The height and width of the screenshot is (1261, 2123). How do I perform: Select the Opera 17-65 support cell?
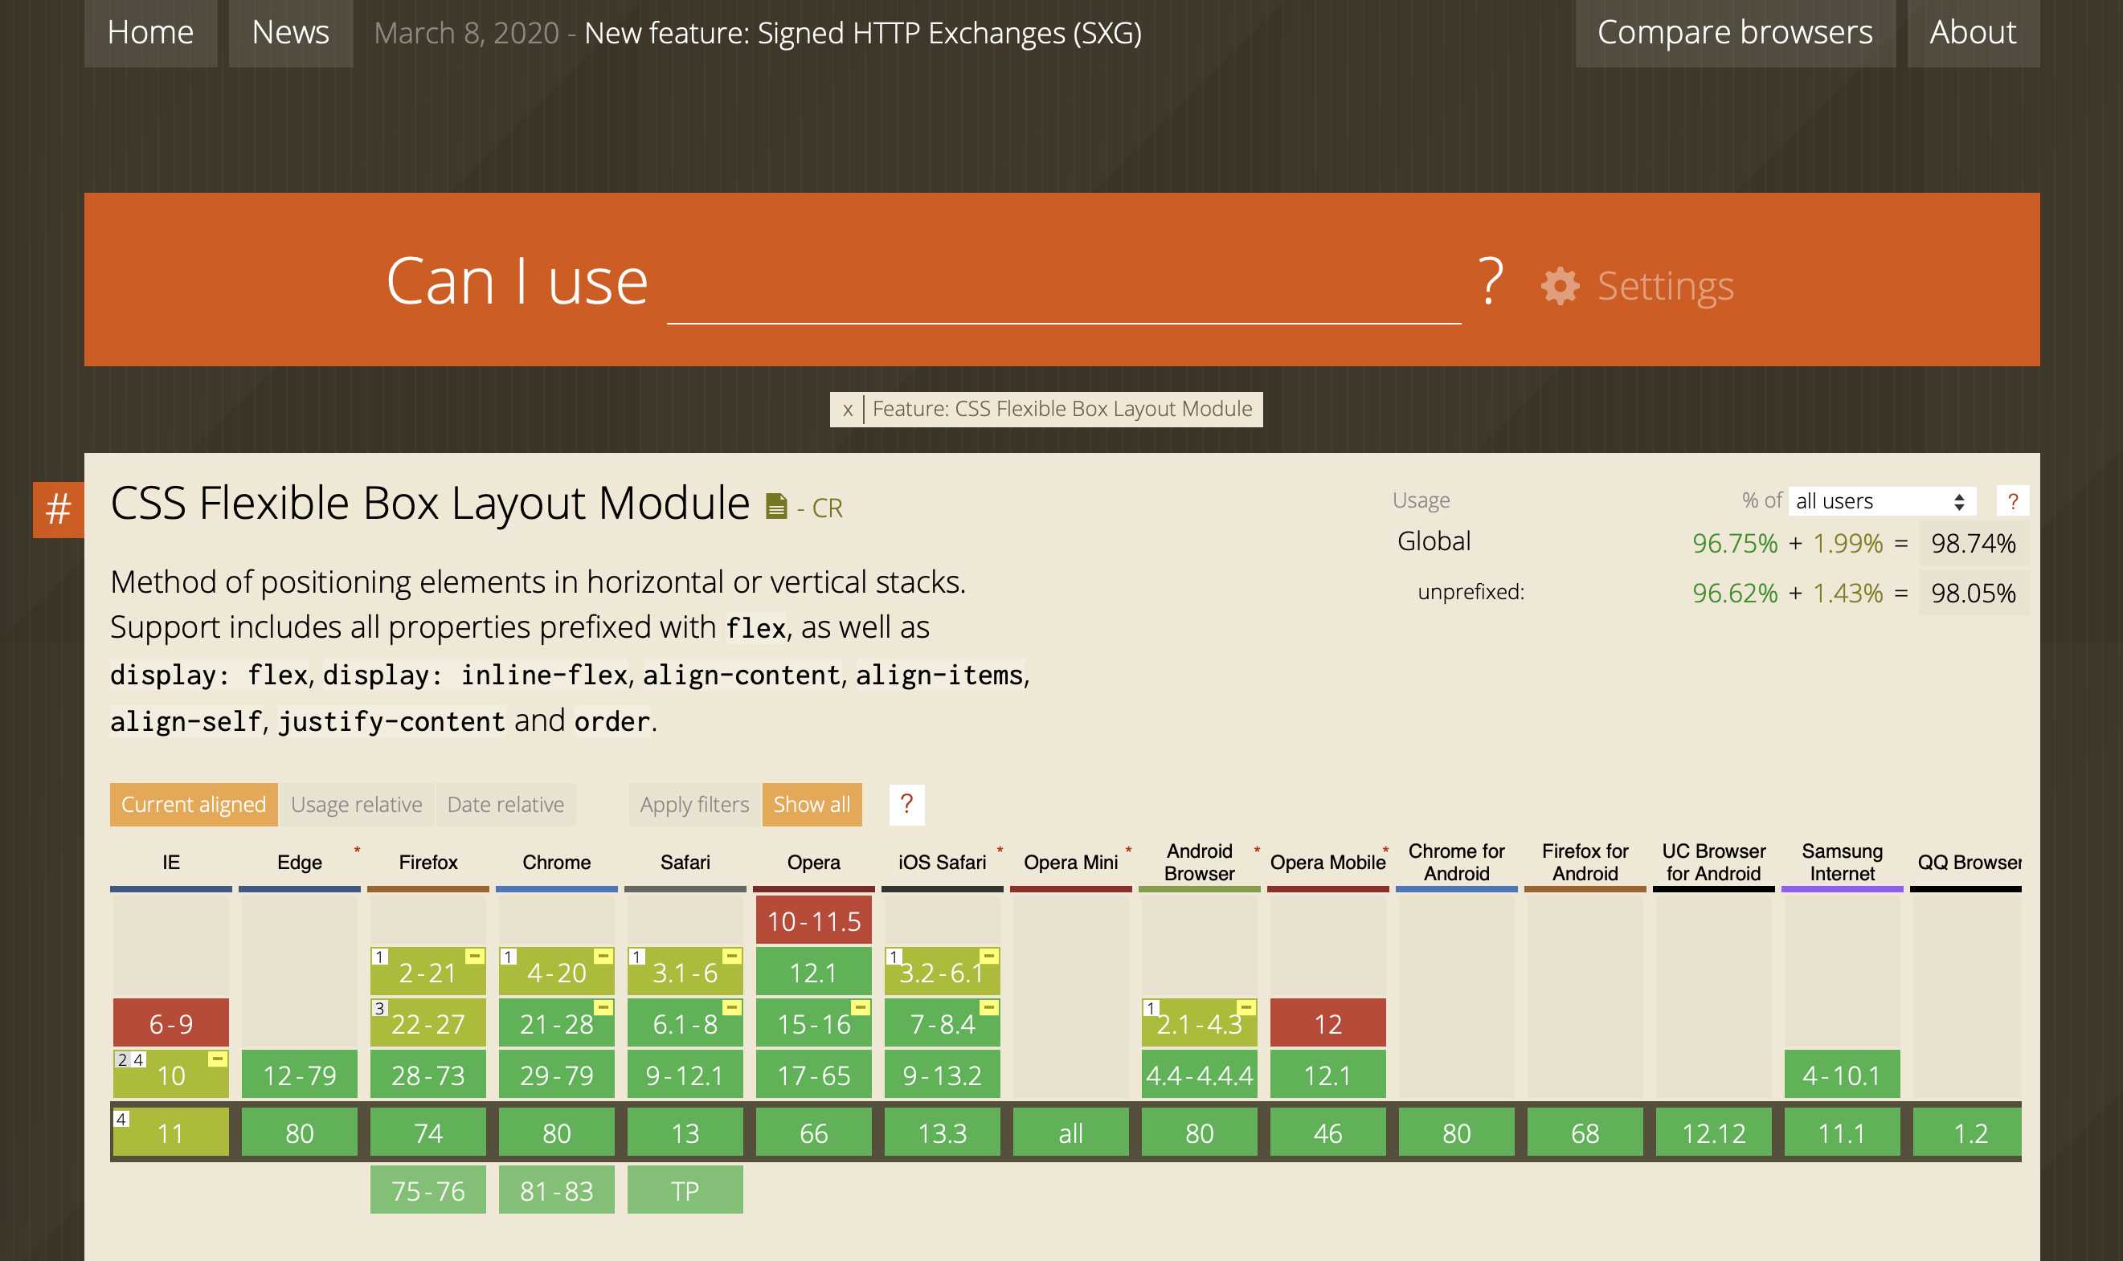(x=813, y=1075)
